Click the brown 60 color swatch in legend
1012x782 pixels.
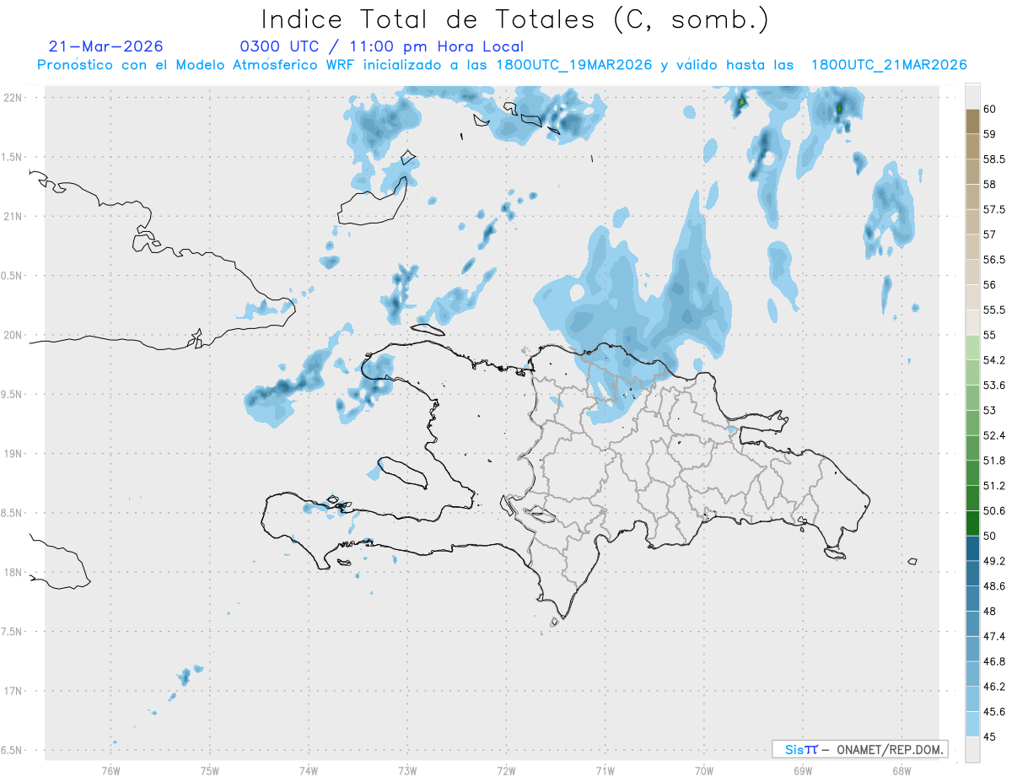coord(972,121)
